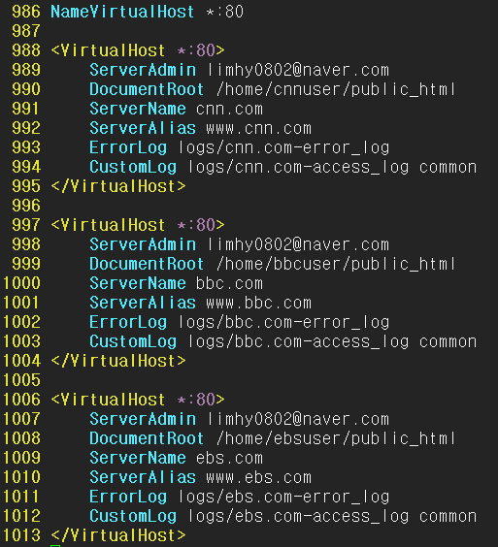Screen dimensions: 498x547
Task: Click the opening VirtualHost tag on line 1006
Action: 137,400
